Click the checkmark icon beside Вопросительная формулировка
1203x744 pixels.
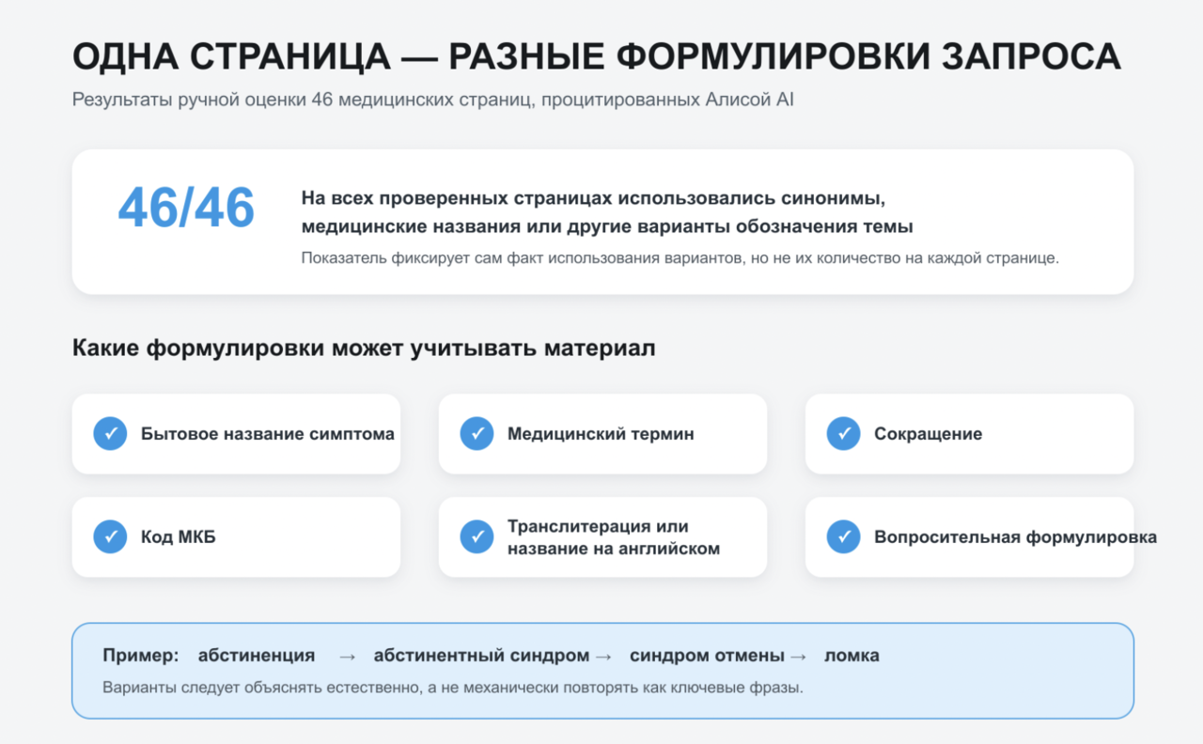coord(843,537)
